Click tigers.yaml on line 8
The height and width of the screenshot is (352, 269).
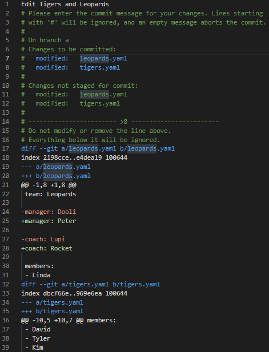pyautogui.click(x=100, y=67)
